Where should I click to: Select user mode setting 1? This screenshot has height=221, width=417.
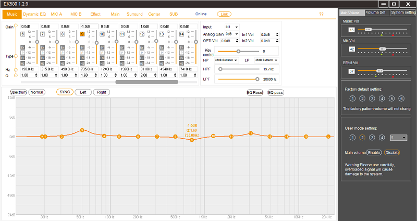click(352, 138)
